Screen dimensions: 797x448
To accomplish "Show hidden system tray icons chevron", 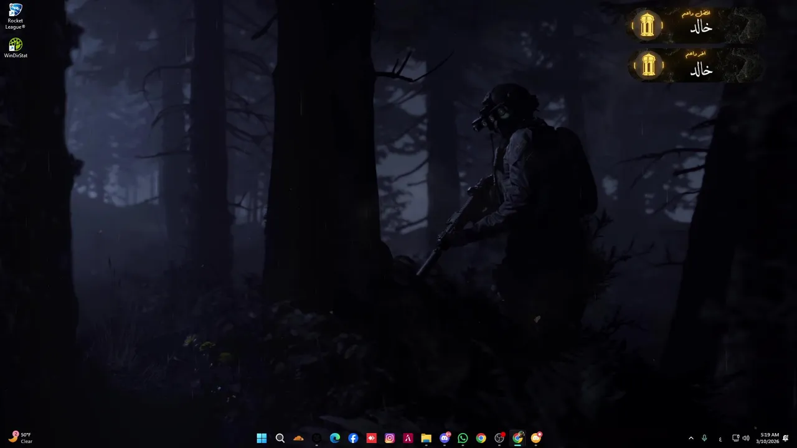I will (x=691, y=439).
